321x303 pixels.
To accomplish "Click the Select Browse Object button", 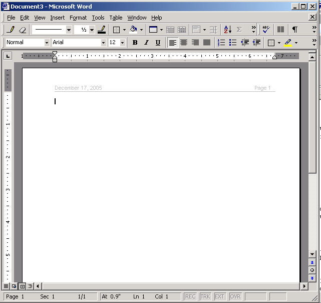I will click(312, 270).
